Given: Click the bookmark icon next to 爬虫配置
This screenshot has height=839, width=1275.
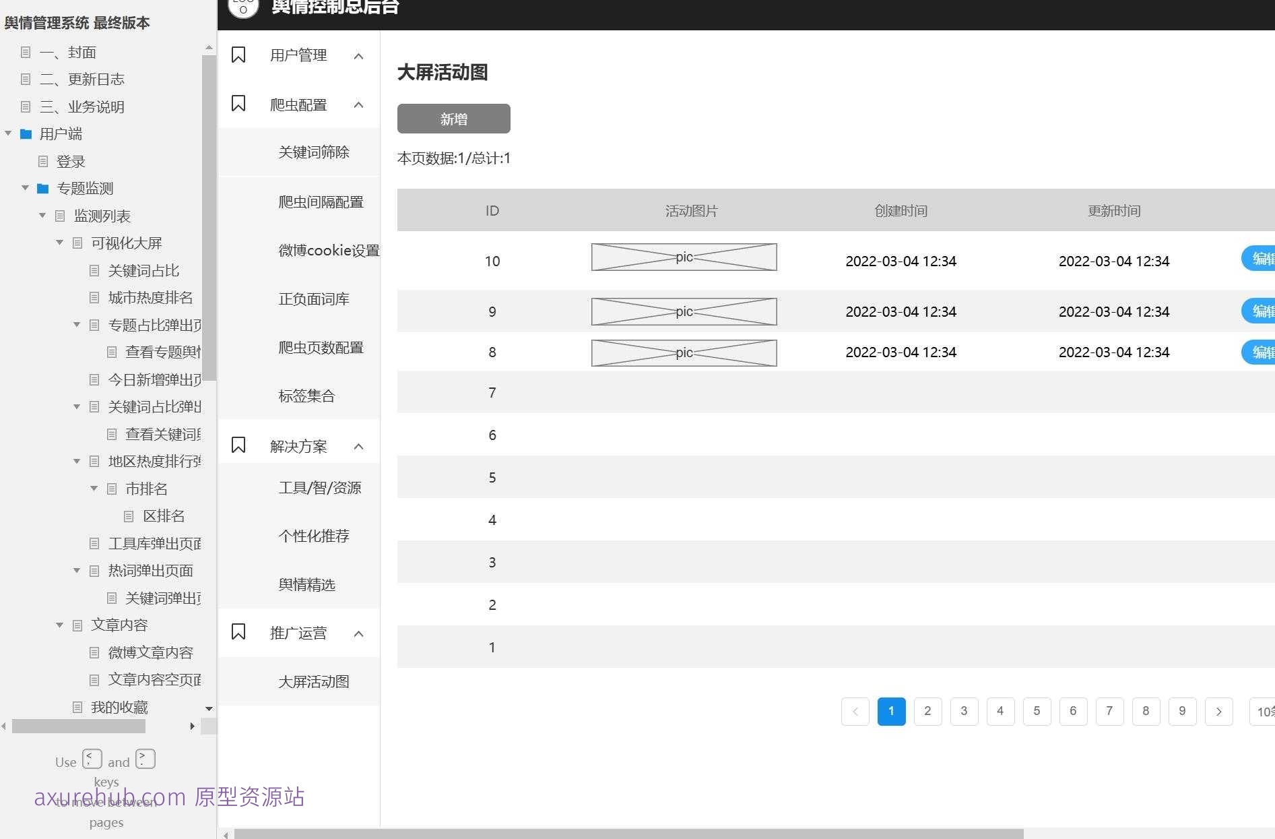Looking at the screenshot, I should [238, 103].
